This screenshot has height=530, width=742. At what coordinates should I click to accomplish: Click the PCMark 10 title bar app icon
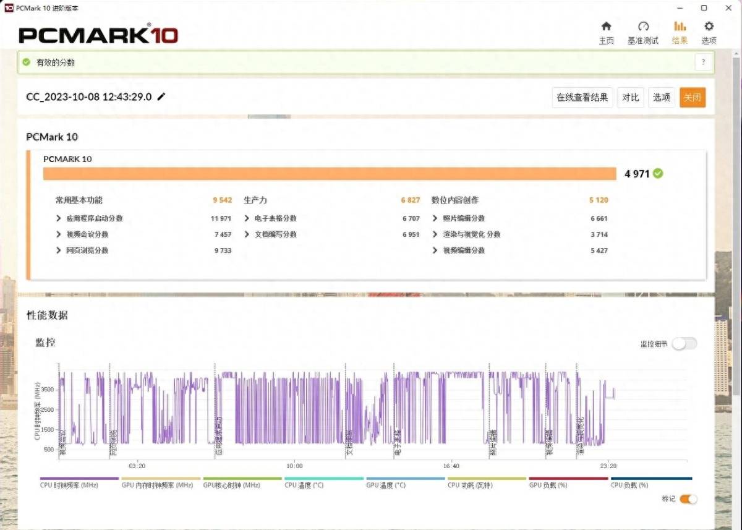tap(9, 8)
